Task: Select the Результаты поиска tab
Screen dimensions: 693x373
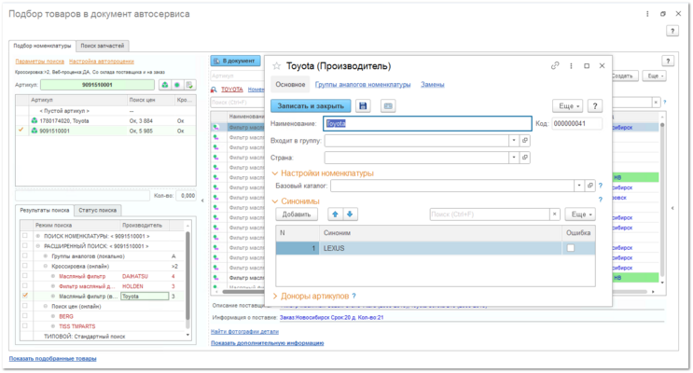Action: click(x=45, y=211)
